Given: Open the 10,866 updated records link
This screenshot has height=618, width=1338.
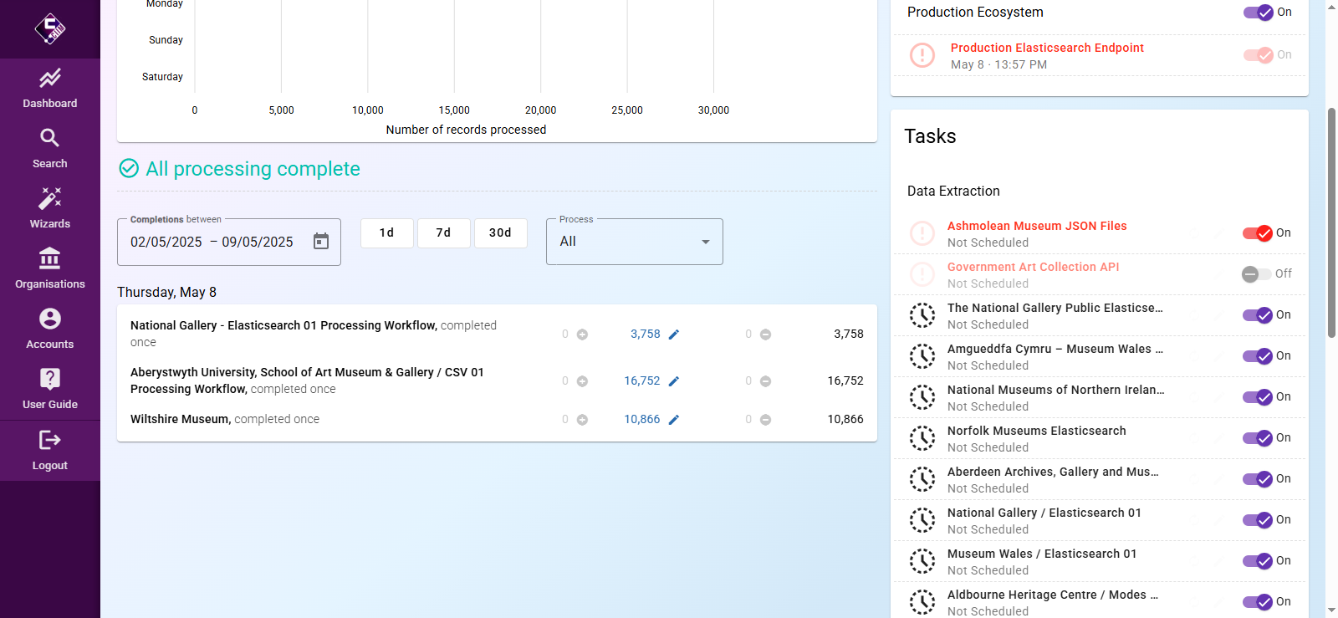Looking at the screenshot, I should (642, 419).
